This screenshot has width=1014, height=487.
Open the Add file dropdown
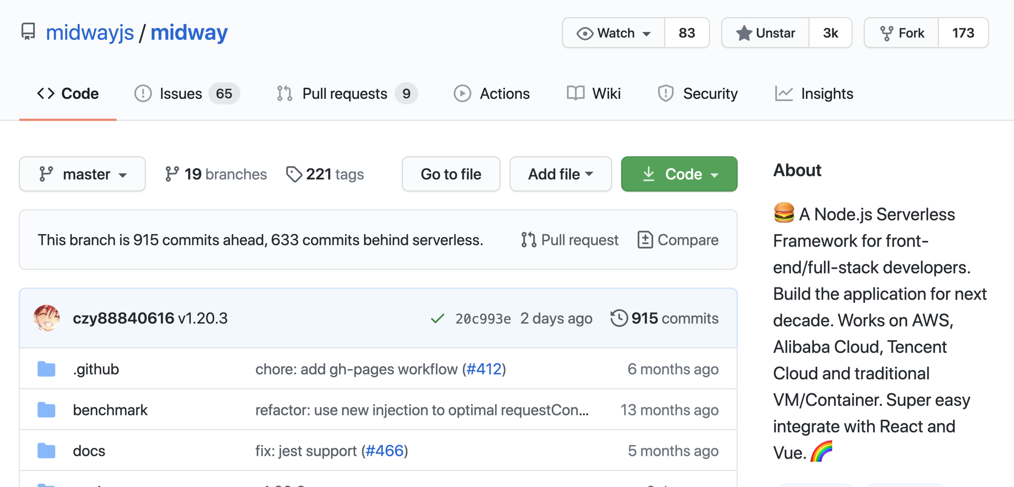[560, 174]
